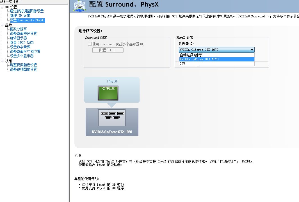Choose NVIDIA GeForce GTX 1070 list option
The height and width of the screenshot is (202, 299).
click(217, 59)
